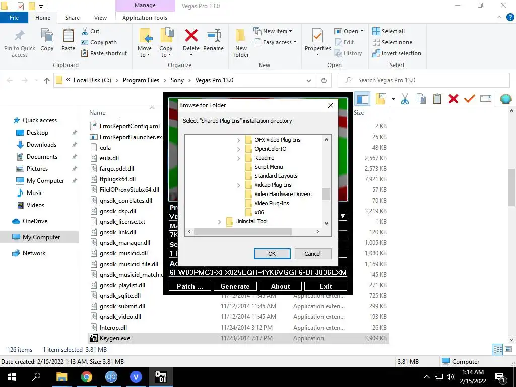Click the red Delete icon in ribbon
This screenshot has width=516, height=387.
point(191,36)
